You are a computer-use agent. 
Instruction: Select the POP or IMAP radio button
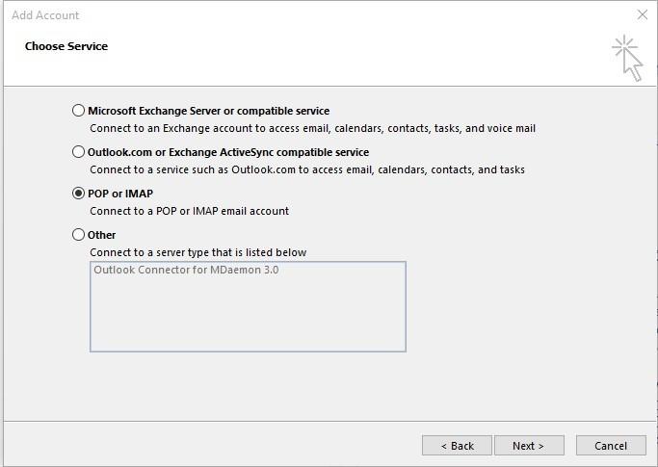tap(78, 193)
